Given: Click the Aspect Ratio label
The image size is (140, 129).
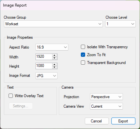Looking at the screenshot, I should coord(19,47).
